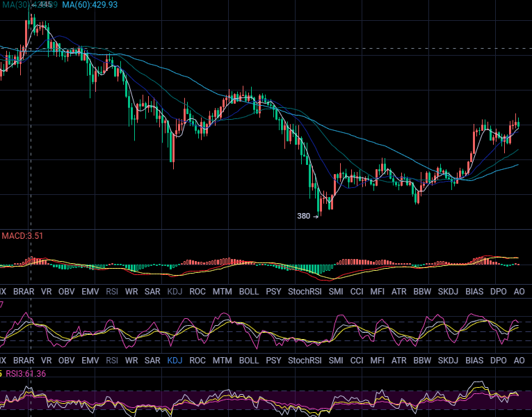Select BRAR indicator under the KDJ pane

(x=24, y=361)
